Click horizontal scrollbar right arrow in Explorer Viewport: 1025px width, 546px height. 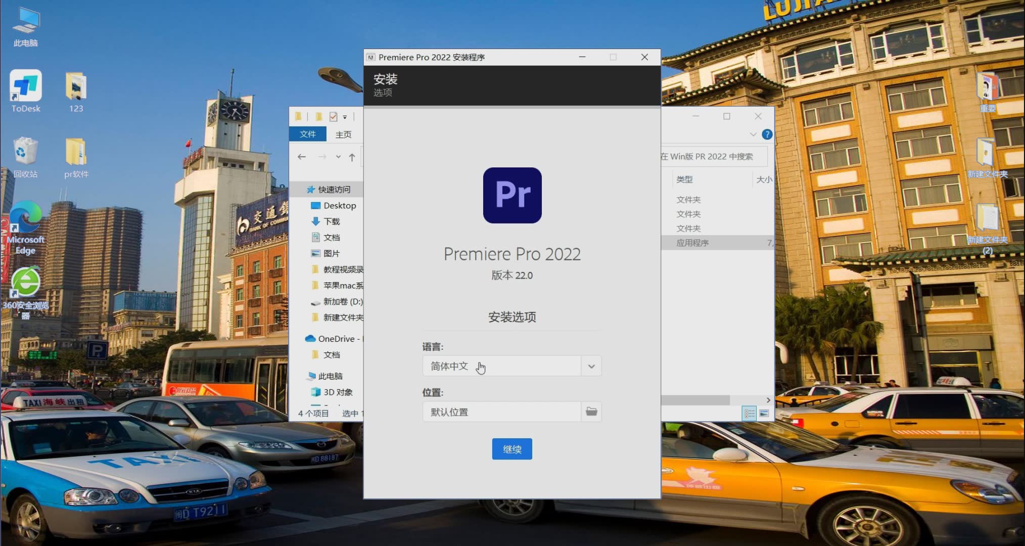click(x=768, y=400)
